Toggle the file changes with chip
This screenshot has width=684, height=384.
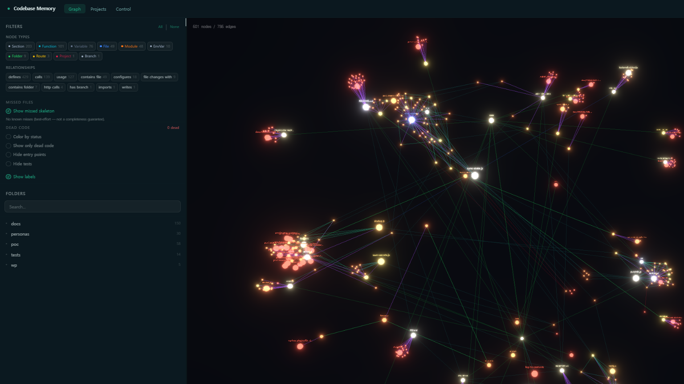coord(159,77)
